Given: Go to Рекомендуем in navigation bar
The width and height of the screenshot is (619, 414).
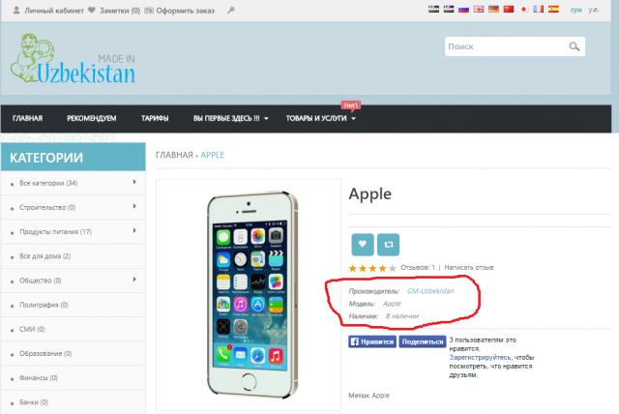Looking at the screenshot, I should pos(91,119).
